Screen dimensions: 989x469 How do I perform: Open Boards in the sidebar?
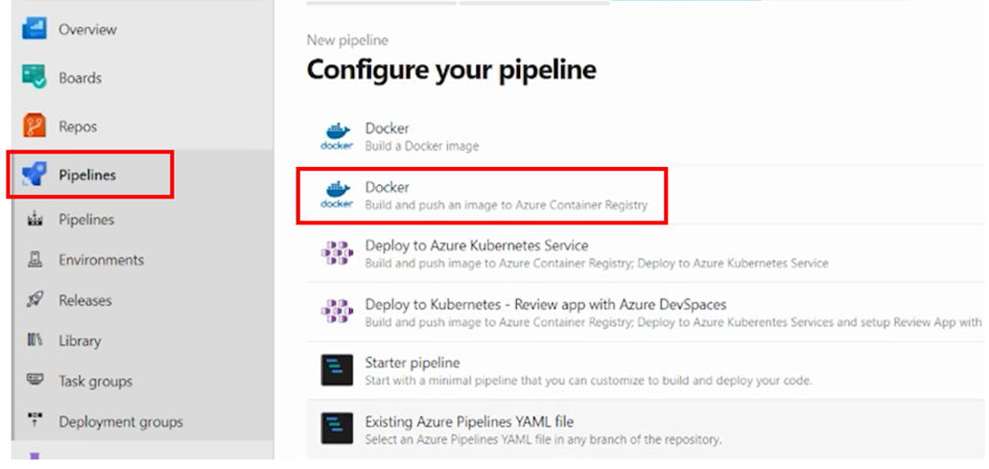tap(81, 79)
